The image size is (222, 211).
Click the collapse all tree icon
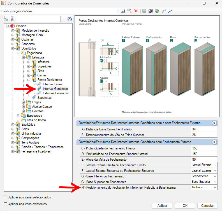click(12, 19)
